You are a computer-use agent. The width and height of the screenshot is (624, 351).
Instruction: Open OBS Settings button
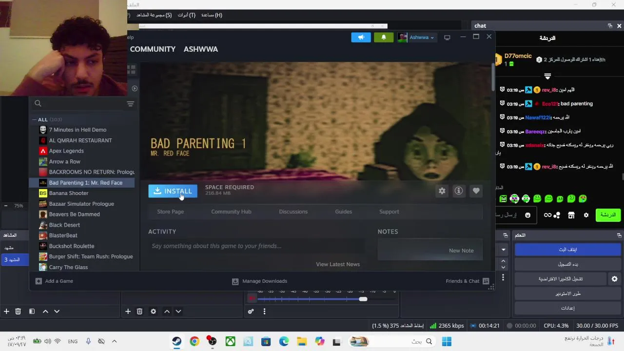tap(567, 308)
